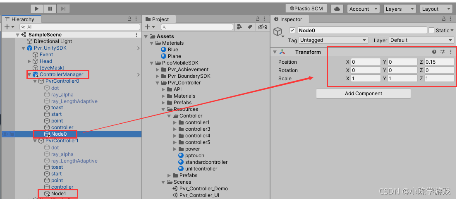
Task: Collapse PvrController1 foldout
Action: [x=35, y=141]
